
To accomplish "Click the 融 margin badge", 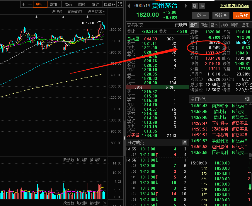I will (x=195, y=6).
